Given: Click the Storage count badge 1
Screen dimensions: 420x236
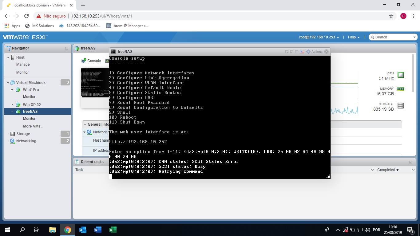Looking at the screenshot, I should point(65,134).
